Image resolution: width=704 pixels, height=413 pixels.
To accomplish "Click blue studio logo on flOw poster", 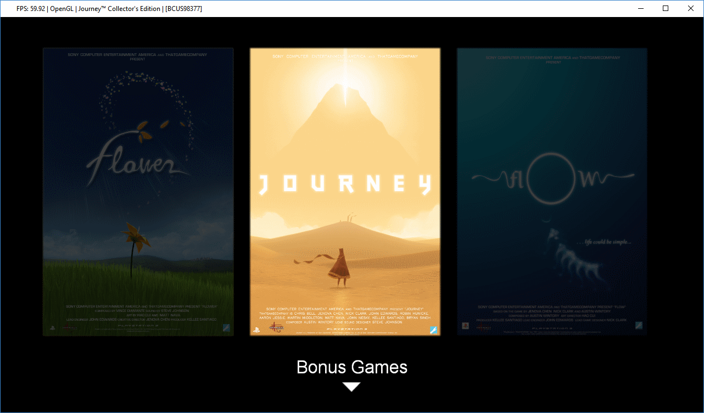I will point(639,325).
